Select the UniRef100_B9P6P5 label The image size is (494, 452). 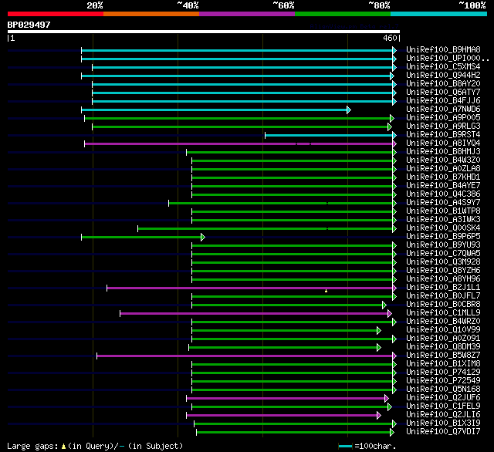click(x=443, y=237)
